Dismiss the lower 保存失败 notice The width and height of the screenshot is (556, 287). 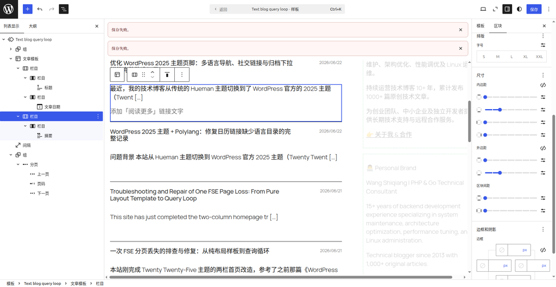(x=460, y=48)
